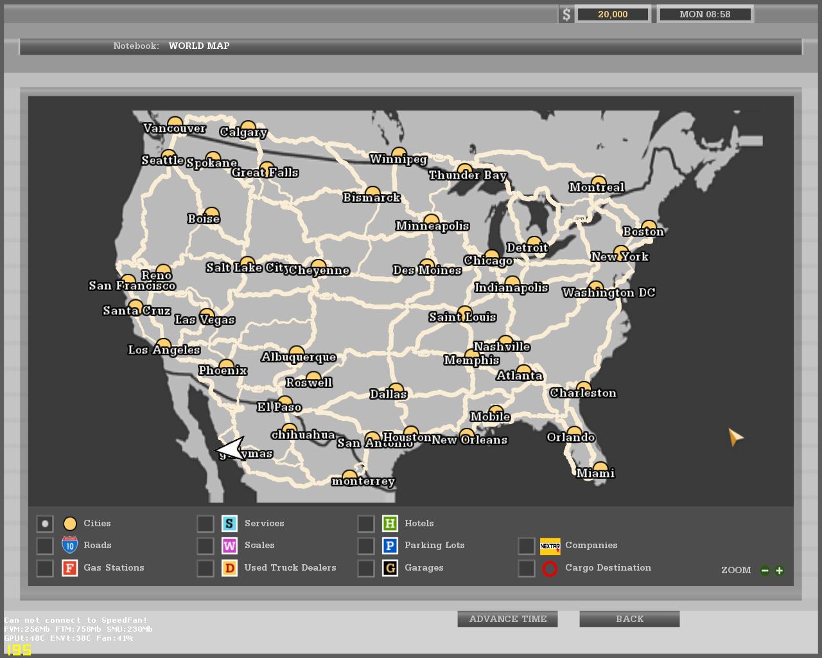Screen dimensions: 822x658
Task: Click the zoom out minus icon
Action: pyautogui.click(x=765, y=570)
